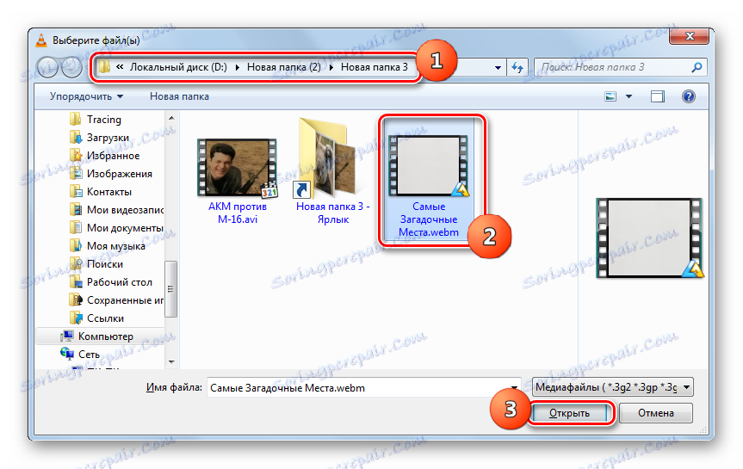The image size is (743, 469).
Task: Click the Мои видеозаписи folder icon
Action: click(76, 209)
